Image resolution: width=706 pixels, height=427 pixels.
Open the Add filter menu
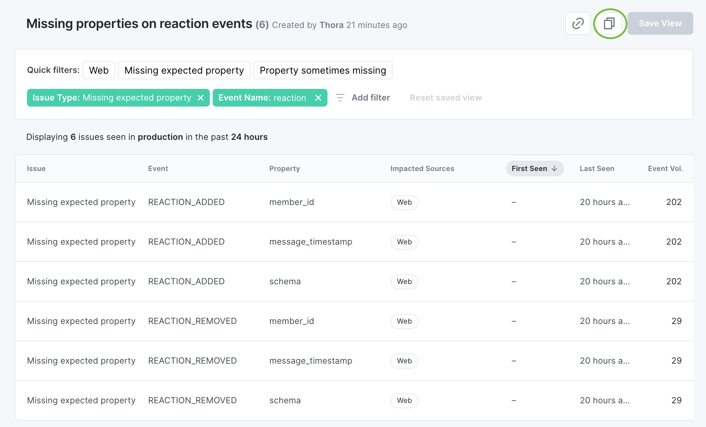click(x=370, y=98)
